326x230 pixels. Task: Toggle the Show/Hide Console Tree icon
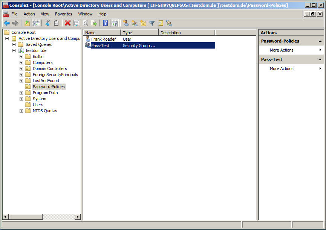point(36,23)
